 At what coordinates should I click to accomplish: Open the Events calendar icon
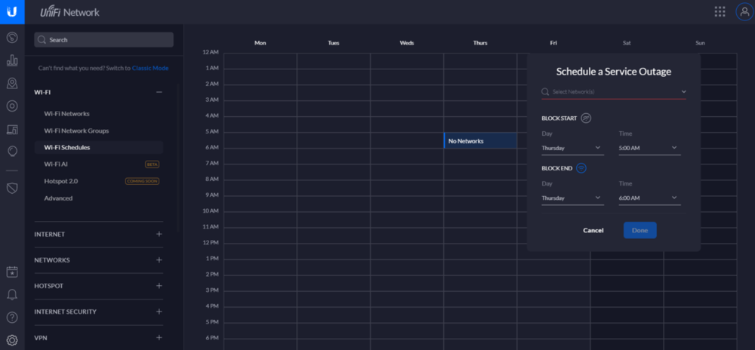12,272
